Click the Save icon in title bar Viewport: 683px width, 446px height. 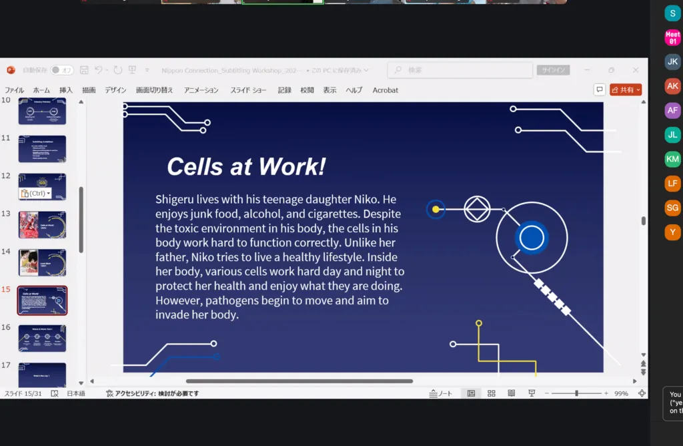click(84, 70)
